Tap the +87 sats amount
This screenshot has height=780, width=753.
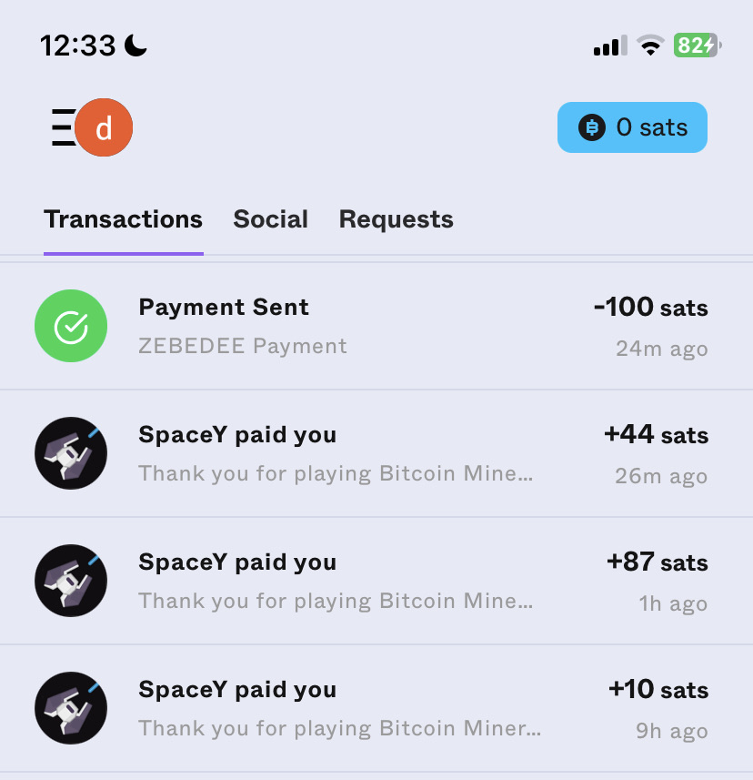[x=657, y=562]
